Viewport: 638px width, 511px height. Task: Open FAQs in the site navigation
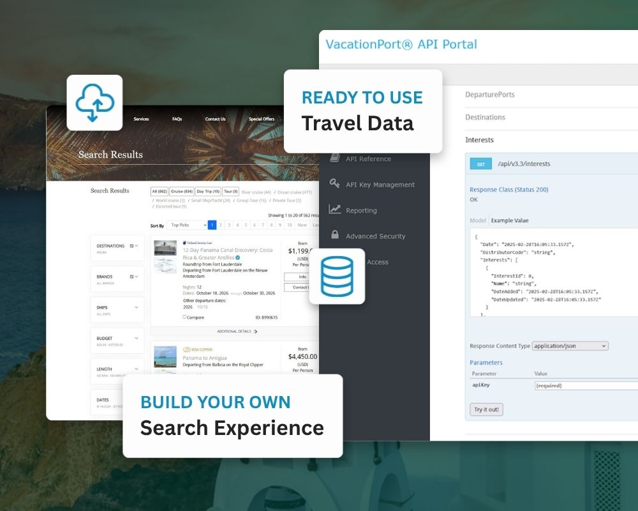pyautogui.click(x=177, y=119)
